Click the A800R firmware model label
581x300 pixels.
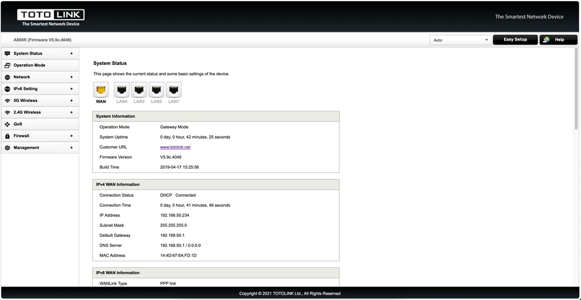[42, 39]
